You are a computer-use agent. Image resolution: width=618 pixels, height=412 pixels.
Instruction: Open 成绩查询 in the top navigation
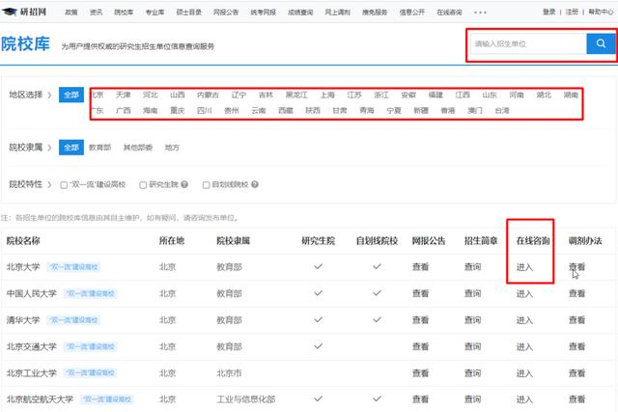pyautogui.click(x=300, y=13)
